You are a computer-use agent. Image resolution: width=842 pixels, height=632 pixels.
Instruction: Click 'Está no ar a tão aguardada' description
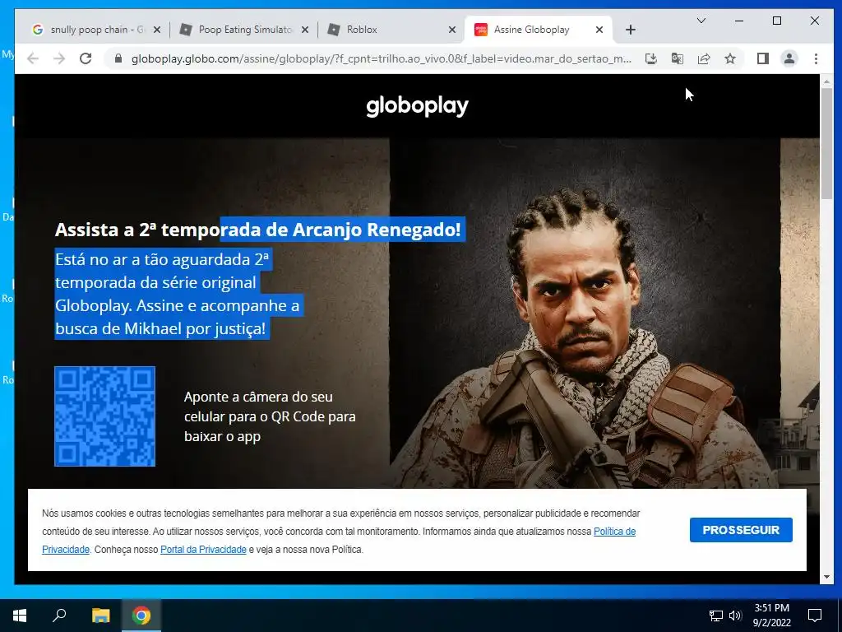coord(178,294)
